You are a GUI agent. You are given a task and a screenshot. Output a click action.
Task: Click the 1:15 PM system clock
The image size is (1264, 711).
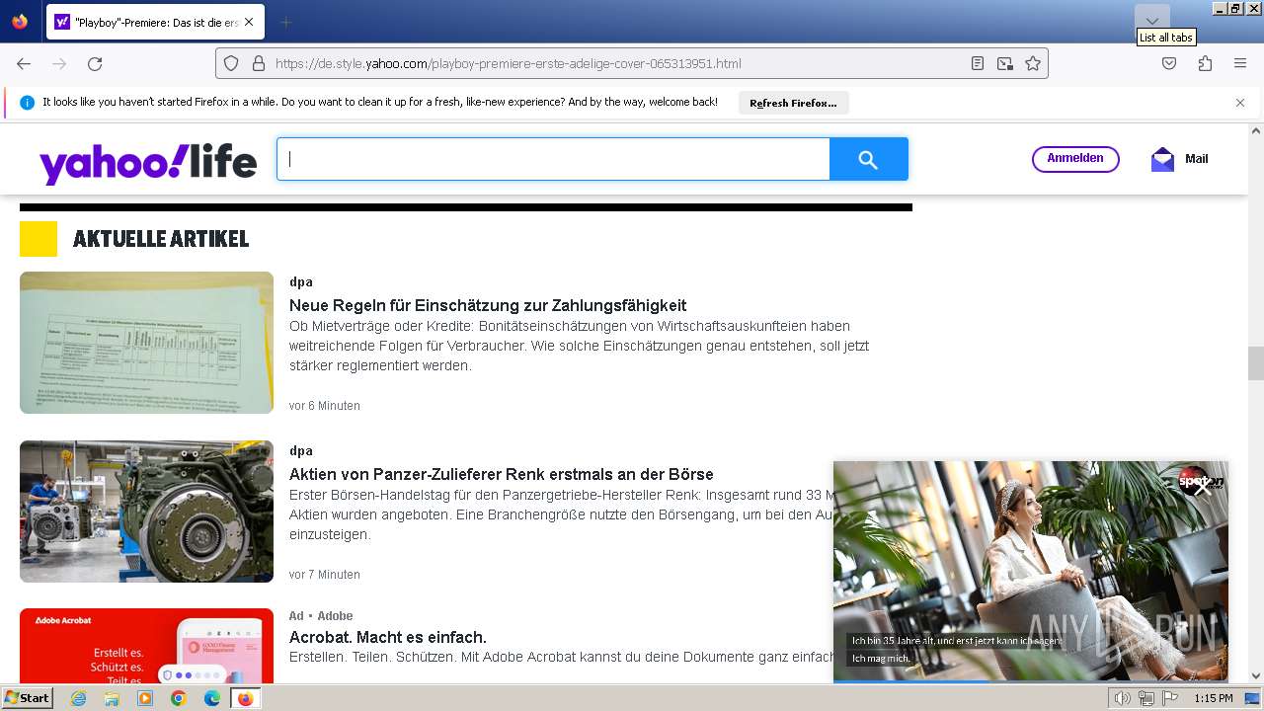[1213, 698]
